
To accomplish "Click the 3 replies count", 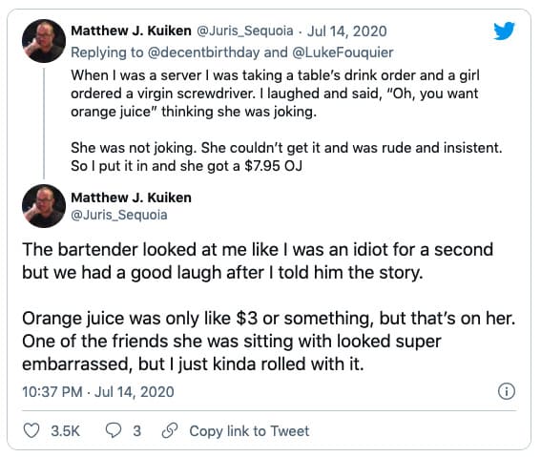I will (x=137, y=431).
